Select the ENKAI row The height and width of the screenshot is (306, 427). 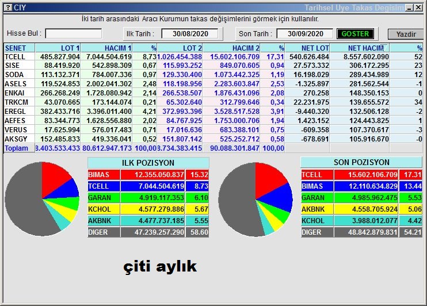(x=213, y=93)
